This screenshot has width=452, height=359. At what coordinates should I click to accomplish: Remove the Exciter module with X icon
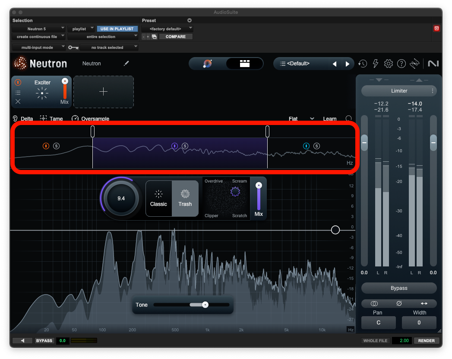click(x=18, y=102)
